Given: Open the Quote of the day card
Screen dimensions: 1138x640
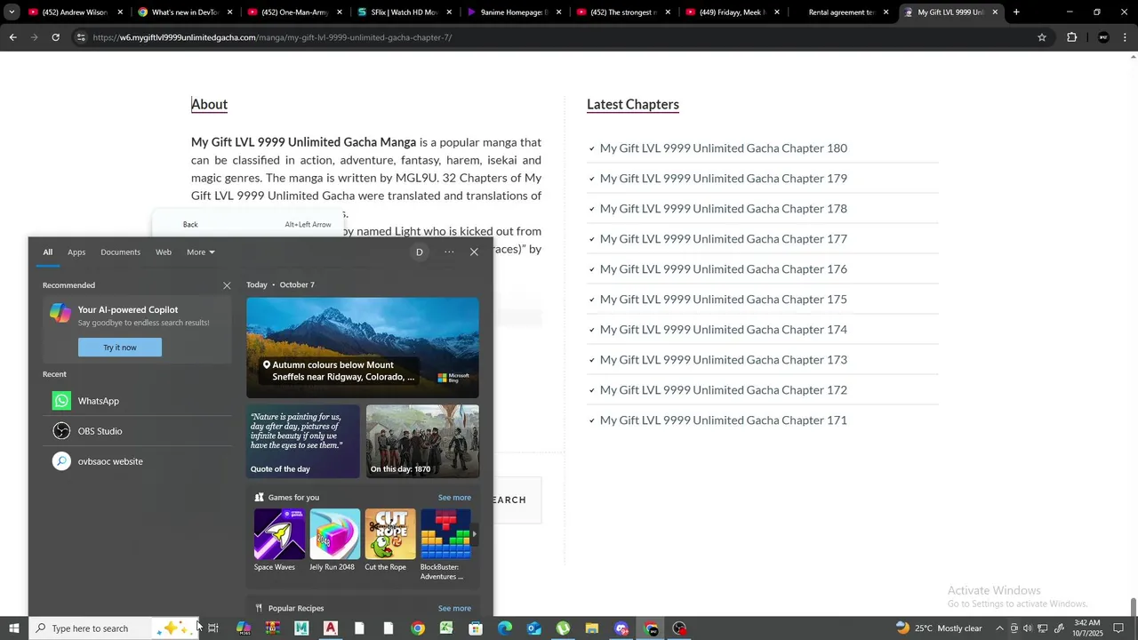Looking at the screenshot, I should point(303,442).
